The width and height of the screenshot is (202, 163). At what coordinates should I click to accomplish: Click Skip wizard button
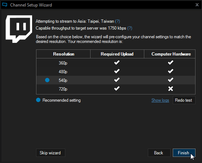[50, 153]
